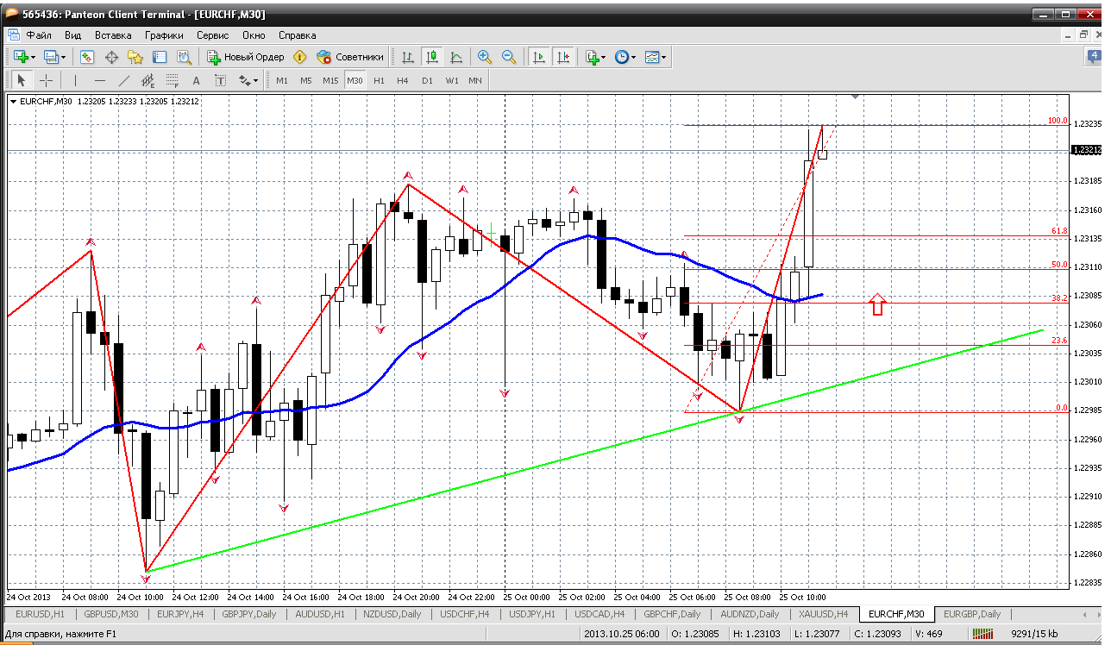This screenshot has height=645, width=1111.
Task: Select the equidistant channel tool
Action: pyautogui.click(x=148, y=80)
